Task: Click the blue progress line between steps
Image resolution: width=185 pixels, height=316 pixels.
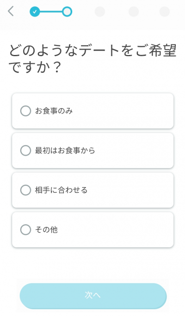Action: 51,12
